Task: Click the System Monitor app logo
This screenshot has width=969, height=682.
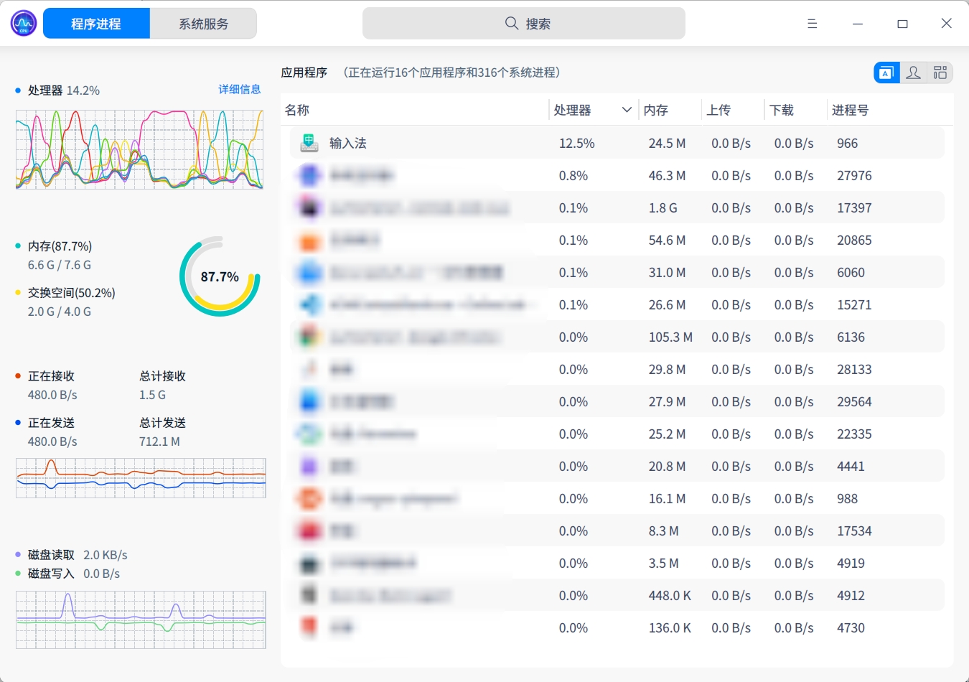Action: coord(24,24)
